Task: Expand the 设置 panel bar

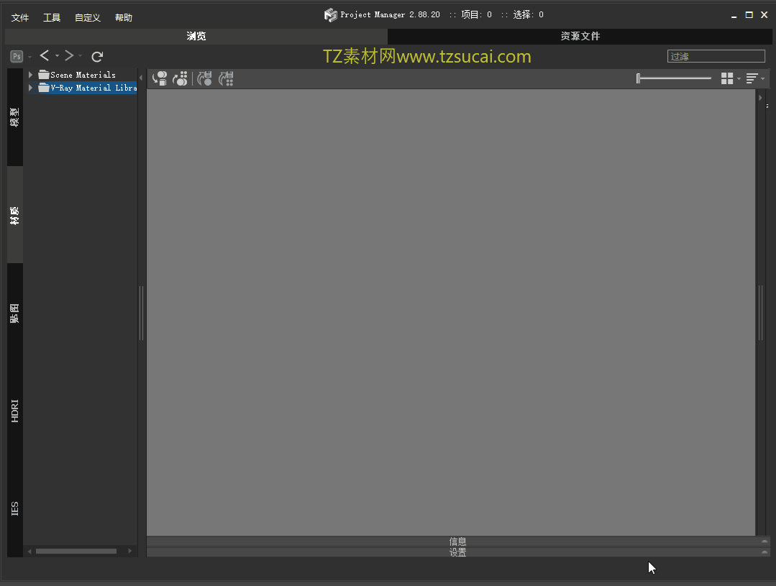Action: pyautogui.click(x=458, y=552)
